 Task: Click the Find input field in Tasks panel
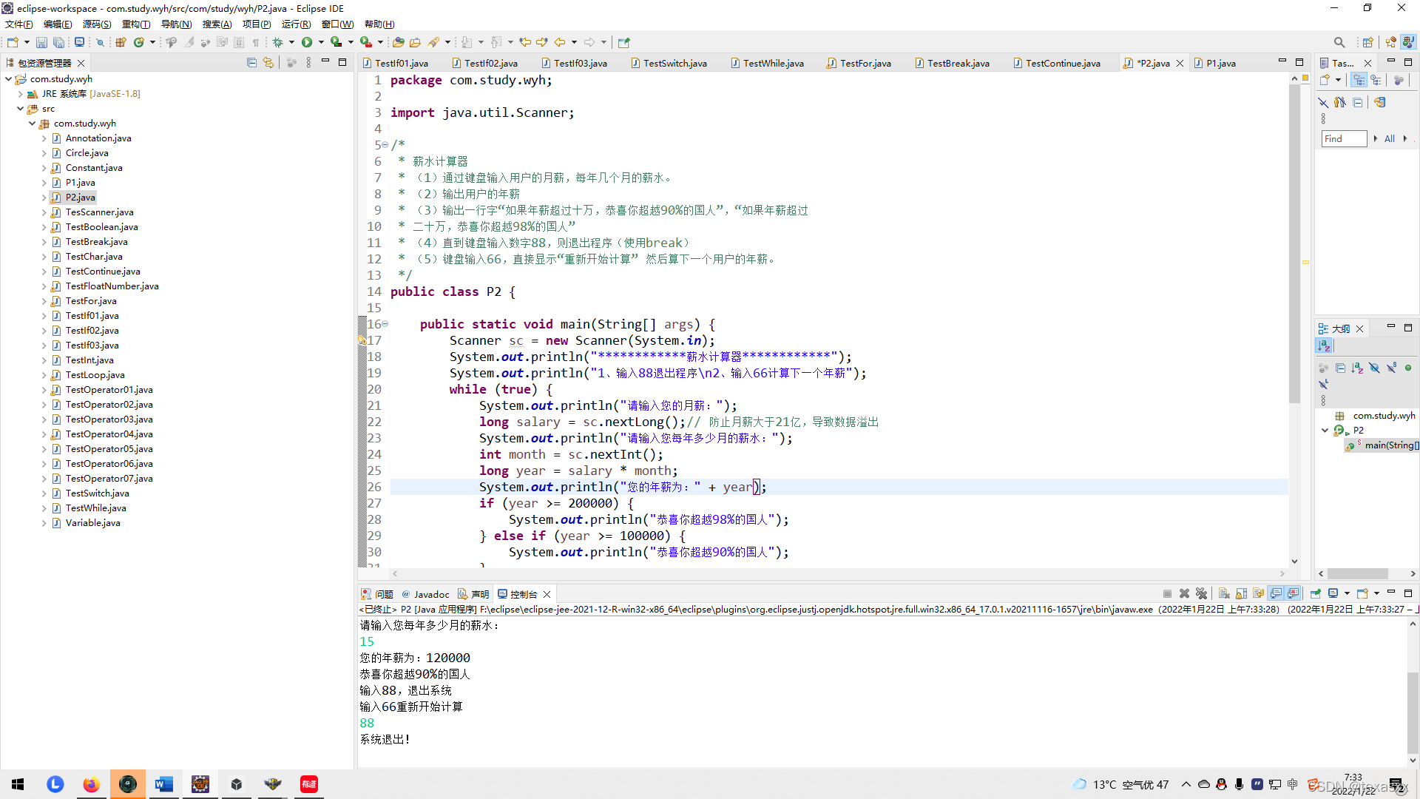click(1344, 138)
